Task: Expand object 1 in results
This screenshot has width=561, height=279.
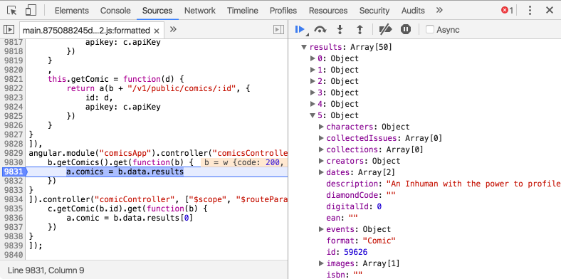Action: tap(313, 70)
